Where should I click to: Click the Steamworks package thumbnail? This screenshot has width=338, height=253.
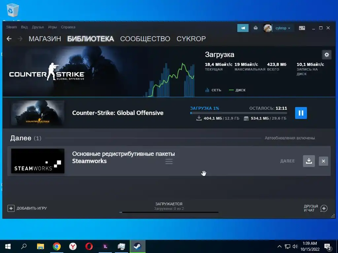(38, 161)
